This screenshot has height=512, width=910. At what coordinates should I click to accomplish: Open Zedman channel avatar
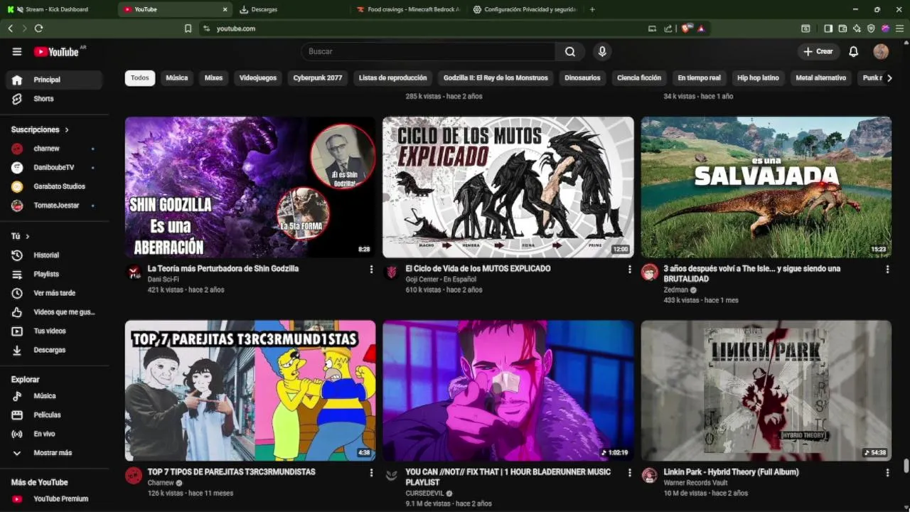[650, 272]
